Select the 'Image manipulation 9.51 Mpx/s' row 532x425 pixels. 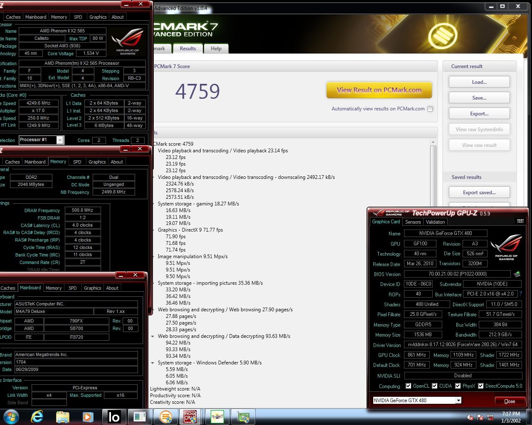[193, 256]
